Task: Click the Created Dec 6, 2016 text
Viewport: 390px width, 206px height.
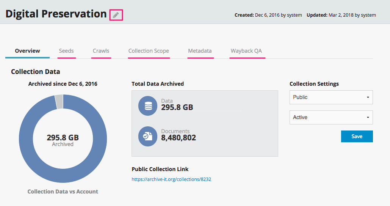Action: pyautogui.click(x=268, y=15)
